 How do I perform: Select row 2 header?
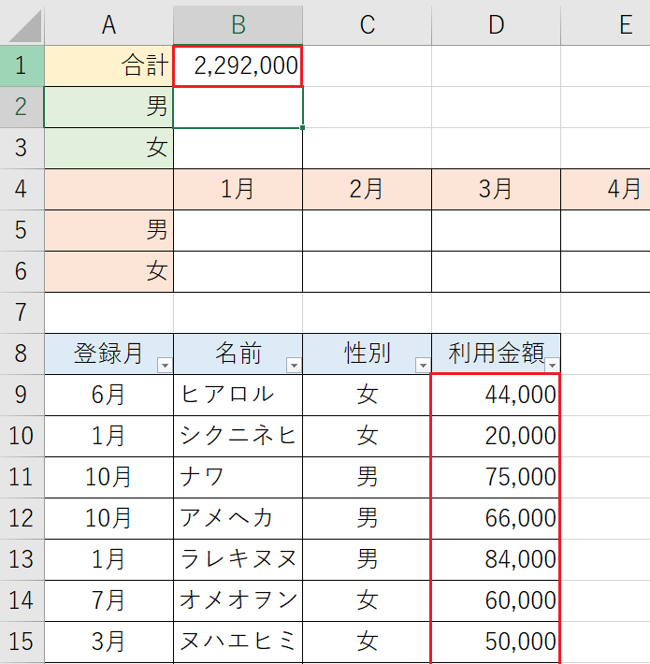pyautogui.click(x=22, y=107)
